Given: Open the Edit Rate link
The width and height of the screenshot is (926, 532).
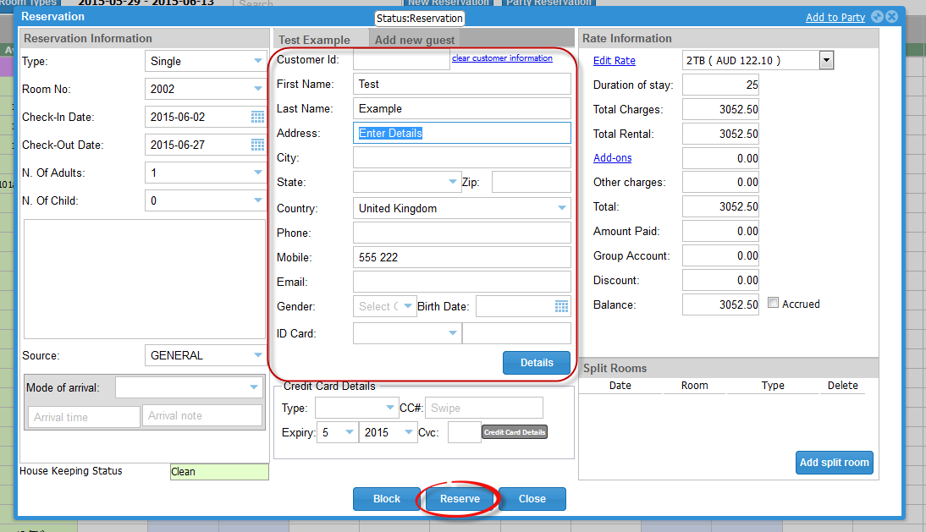Looking at the screenshot, I should pos(614,61).
